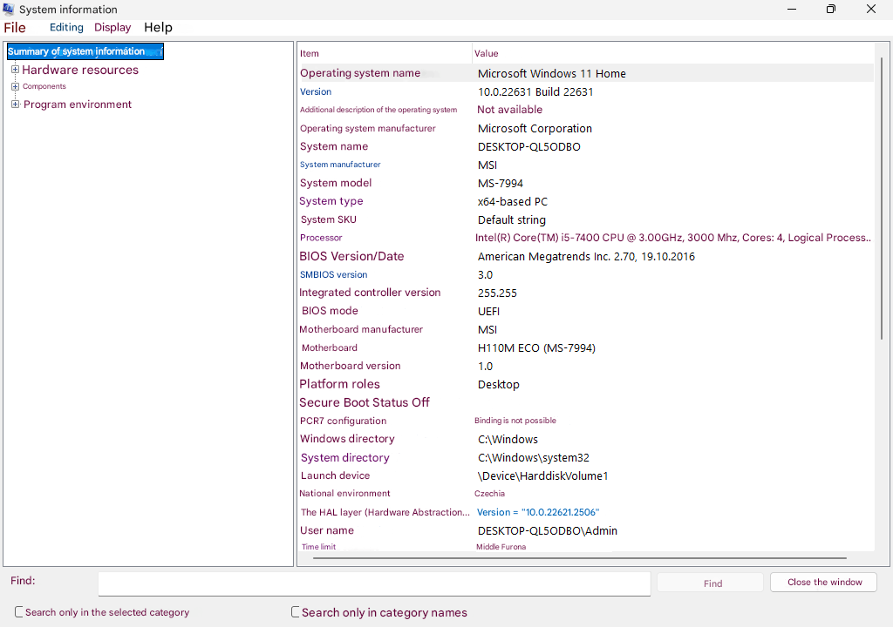The image size is (893, 627).
Task: Click the Microsoft Corporation value
Action: [535, 129]
